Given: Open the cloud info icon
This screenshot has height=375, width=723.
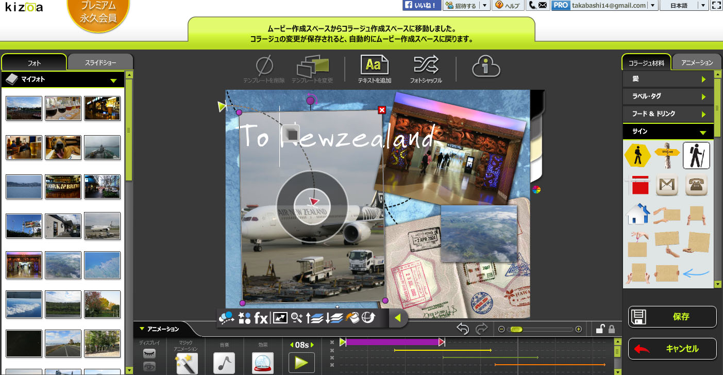Looking at the screenshot, I should pos(486,66).
